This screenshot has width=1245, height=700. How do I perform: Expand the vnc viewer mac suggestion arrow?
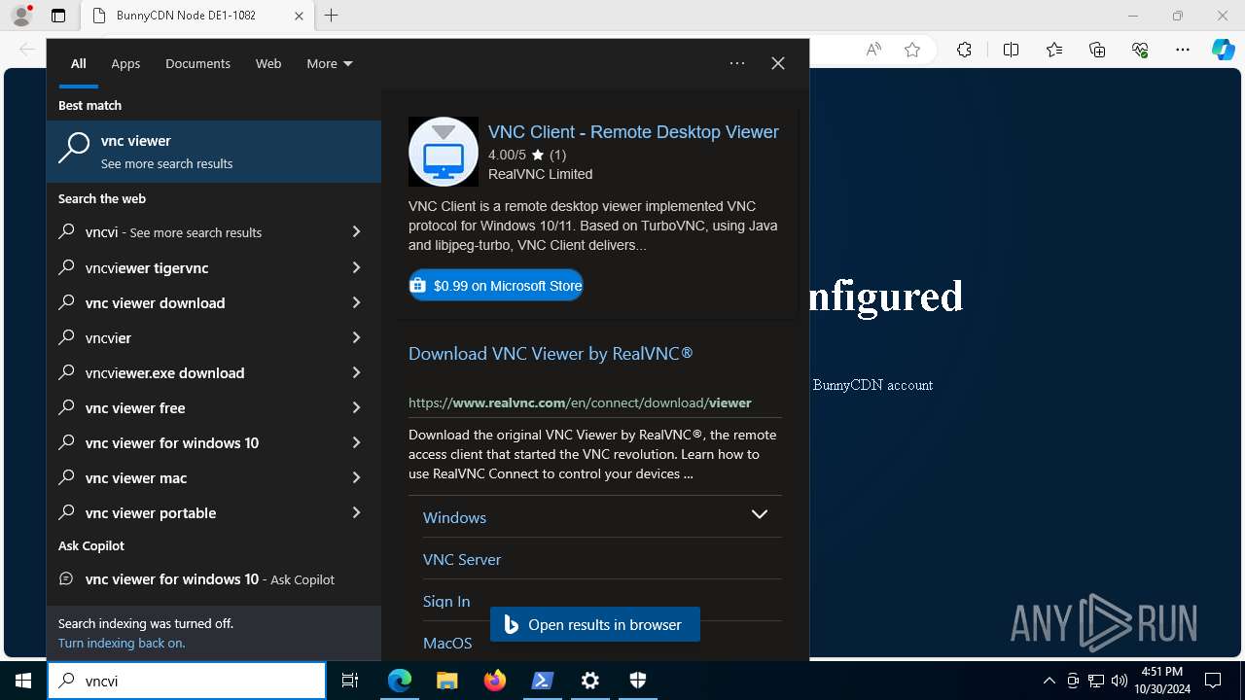(x=356, y=477)
